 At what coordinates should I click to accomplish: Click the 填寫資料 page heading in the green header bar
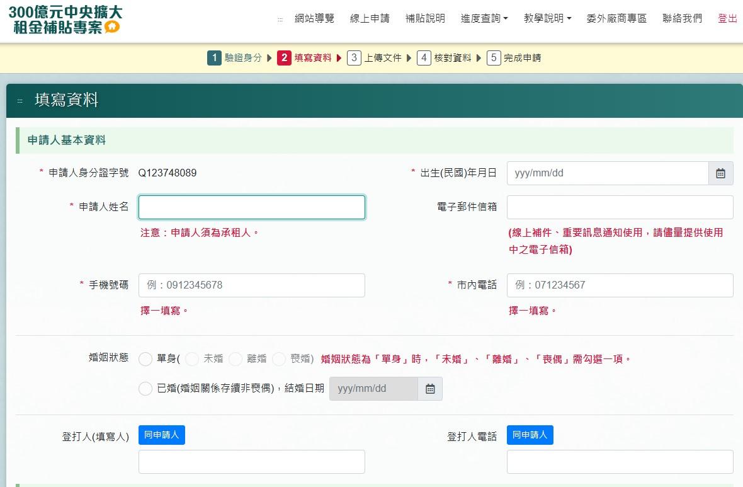point(66,100)
